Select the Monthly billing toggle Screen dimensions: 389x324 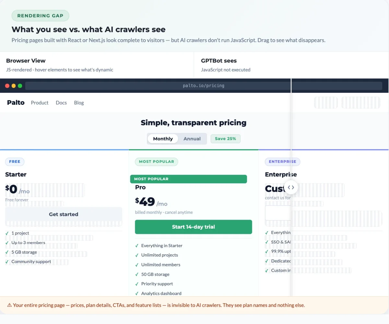tap(163, 139)
